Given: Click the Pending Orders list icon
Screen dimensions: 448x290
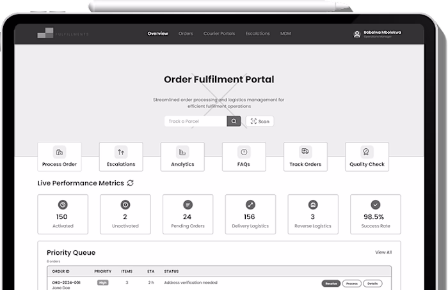Looking at the screenshot, I should 188,204.
